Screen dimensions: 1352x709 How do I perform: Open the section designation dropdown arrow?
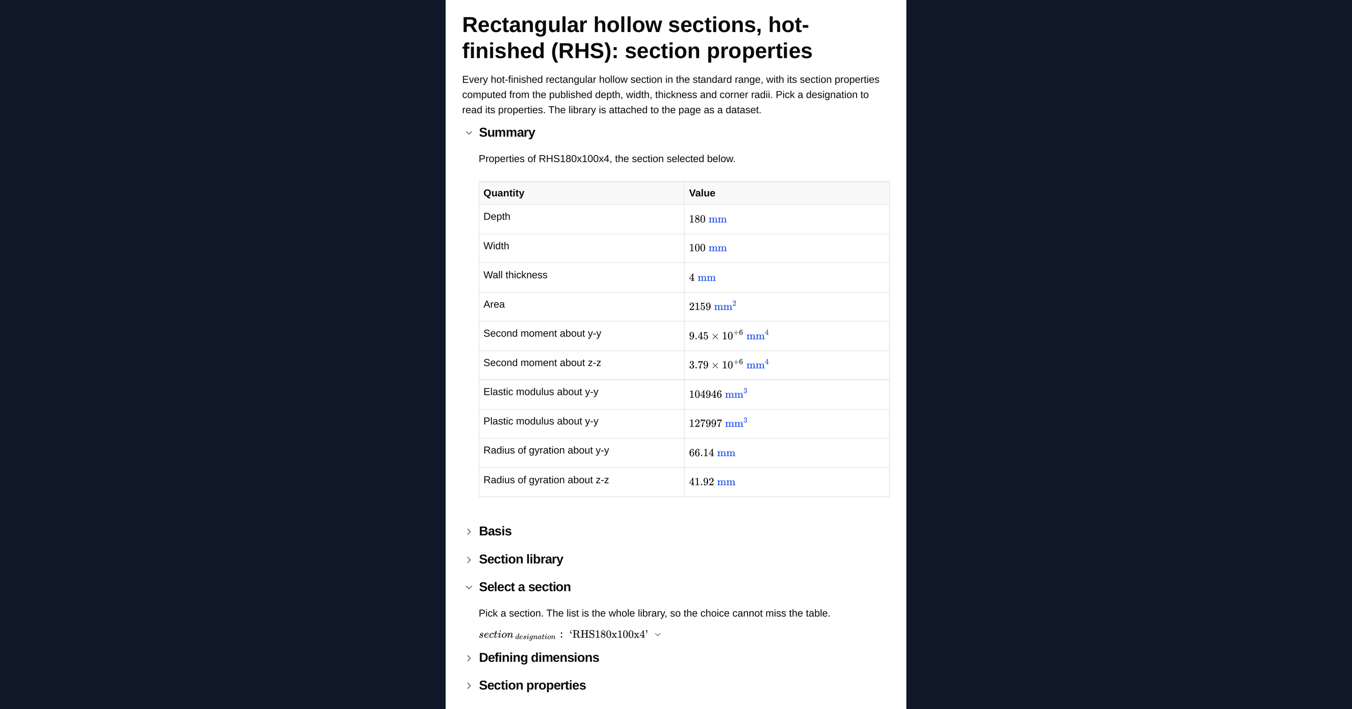click(658, 634)
